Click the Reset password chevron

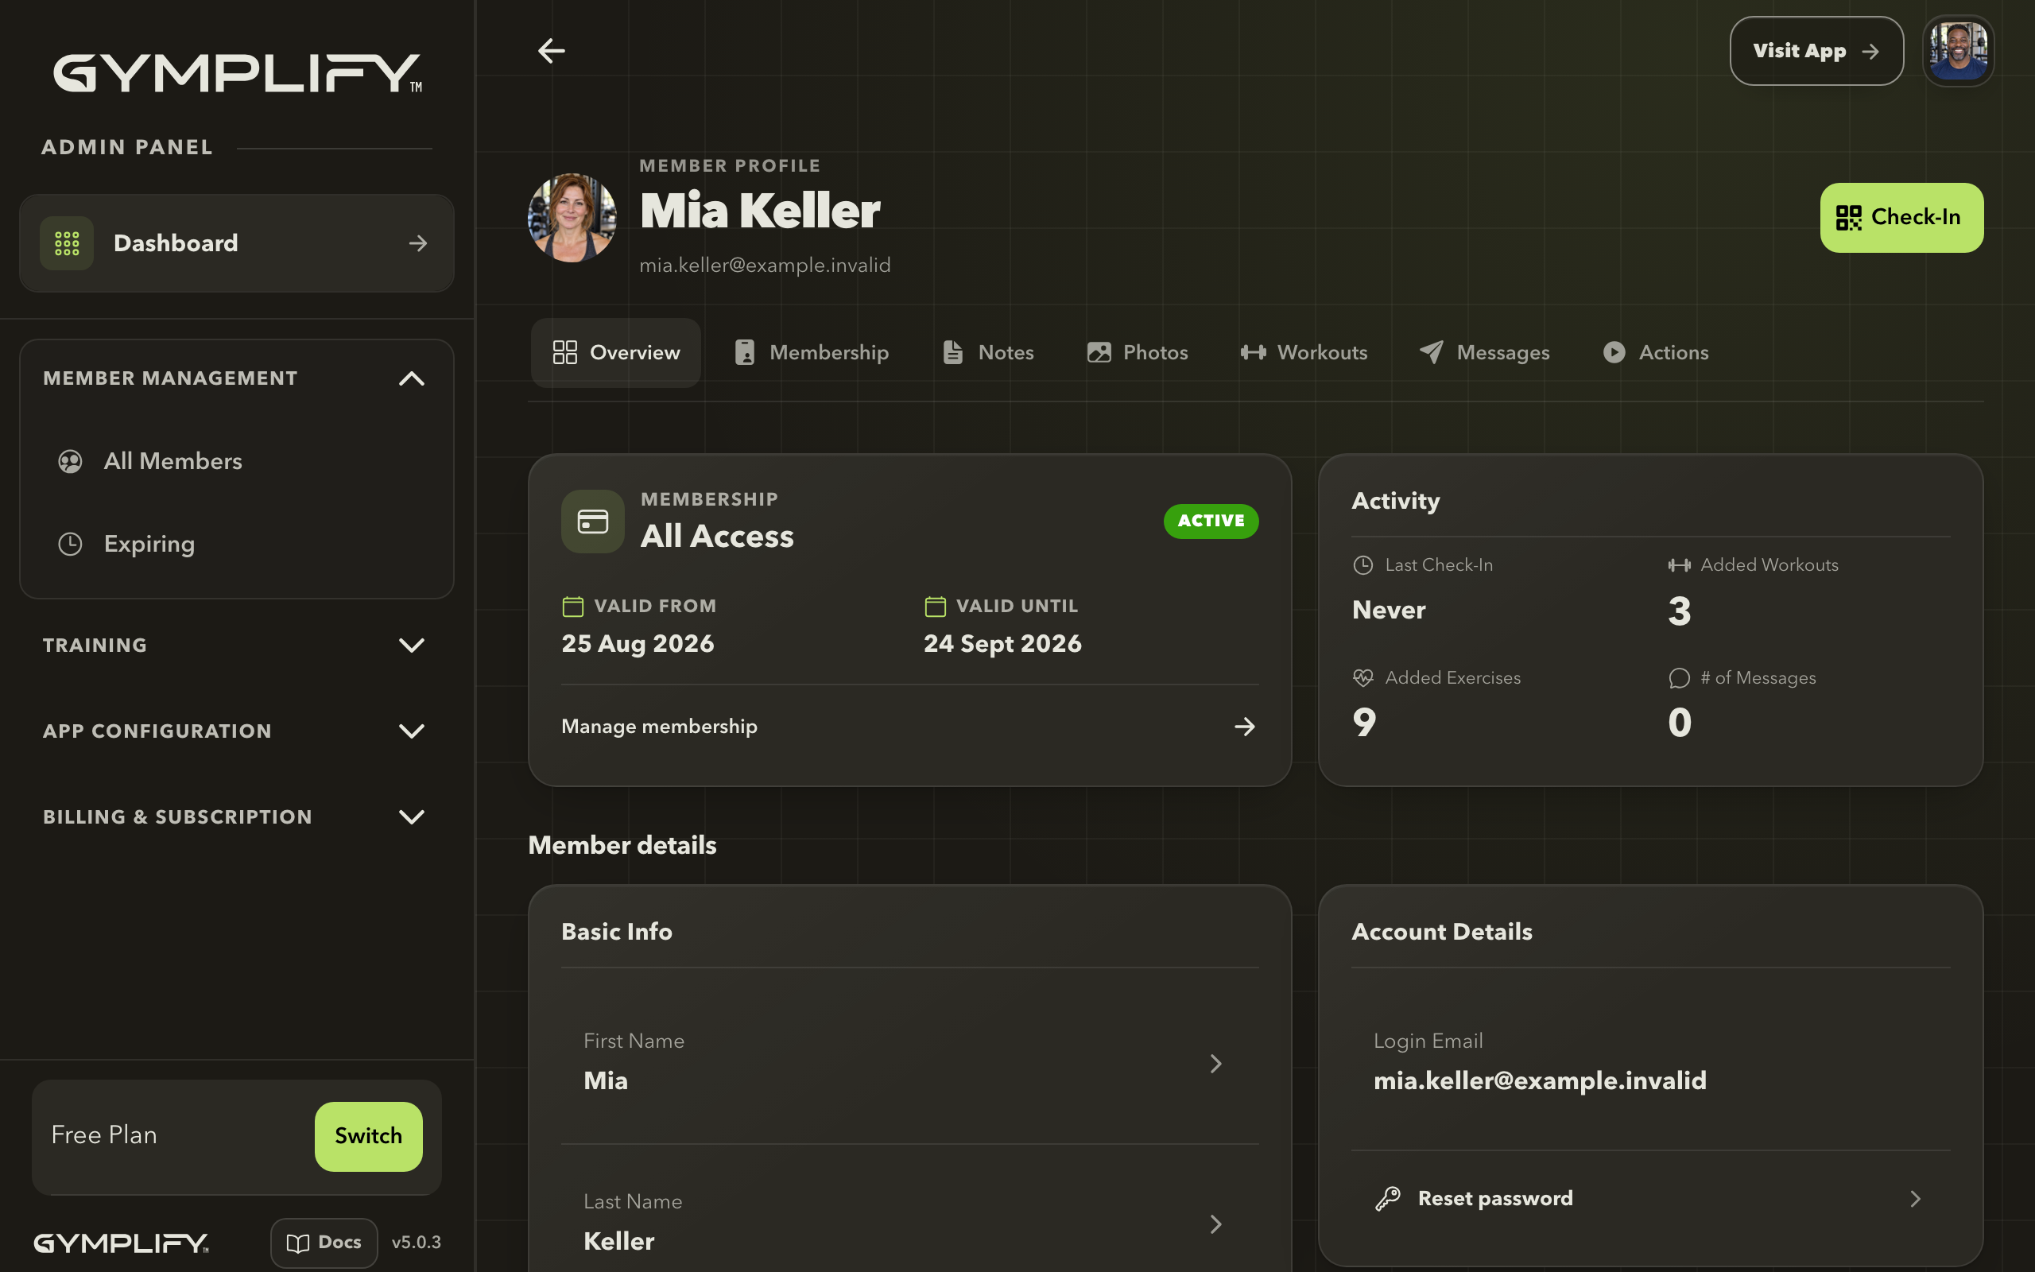point(1916,1199)
